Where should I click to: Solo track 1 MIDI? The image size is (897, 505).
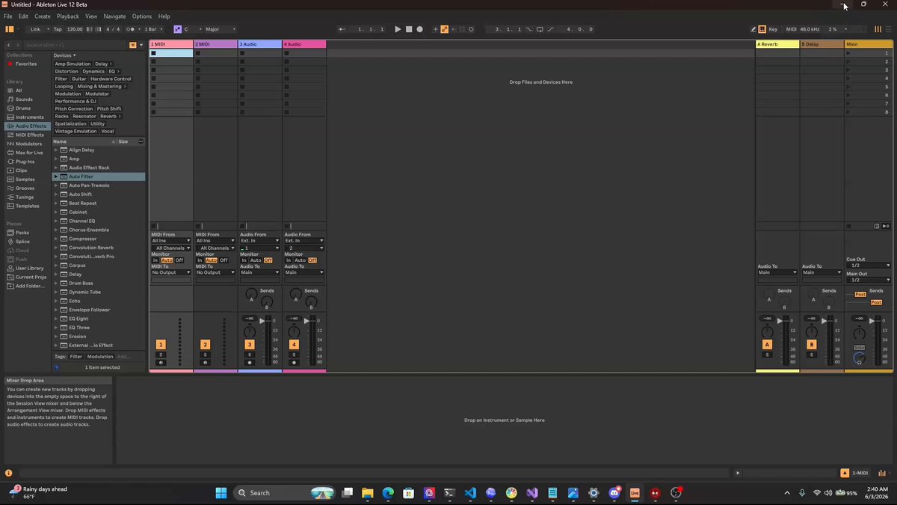click(x=161, y=354)
